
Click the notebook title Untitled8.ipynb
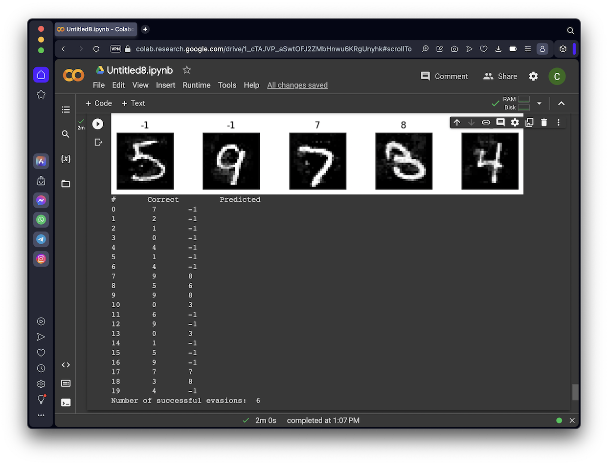(x=140, y=70)
